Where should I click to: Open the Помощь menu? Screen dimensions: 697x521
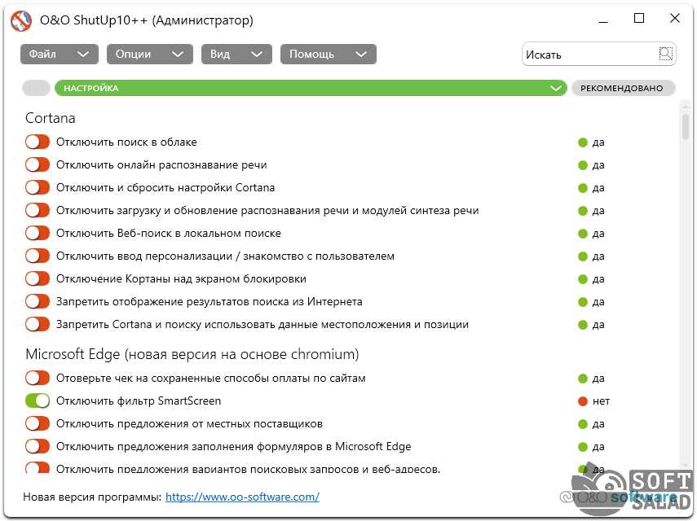click(x=328, y=55)
